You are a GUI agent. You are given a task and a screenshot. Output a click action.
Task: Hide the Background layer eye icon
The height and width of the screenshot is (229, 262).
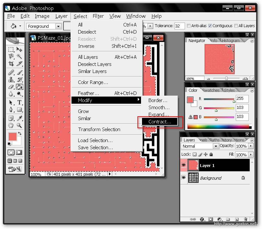tap(184, 177)
